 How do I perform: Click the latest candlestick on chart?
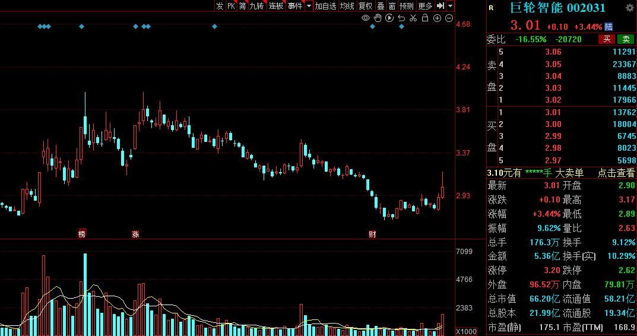[x=442, y=192]
